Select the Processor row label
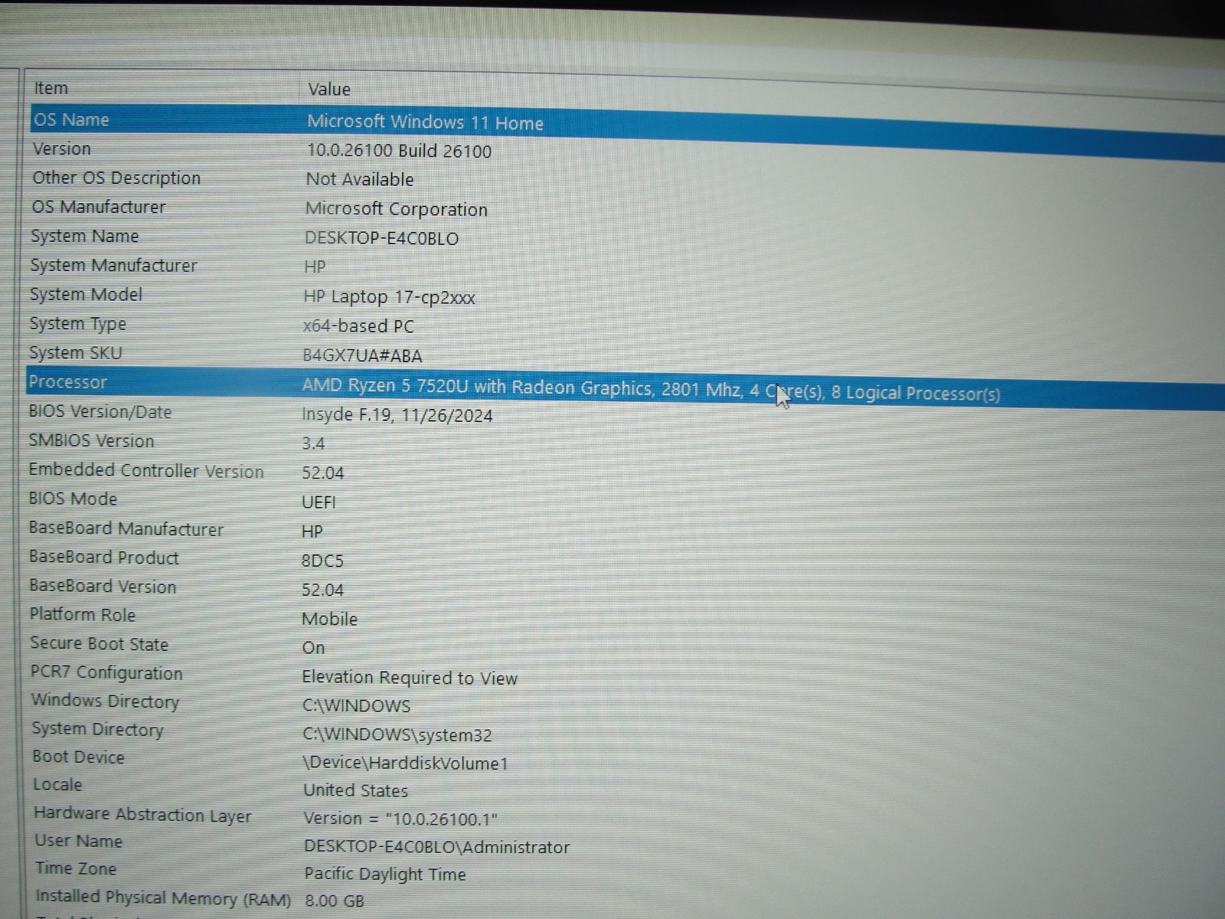 point(67,382)
